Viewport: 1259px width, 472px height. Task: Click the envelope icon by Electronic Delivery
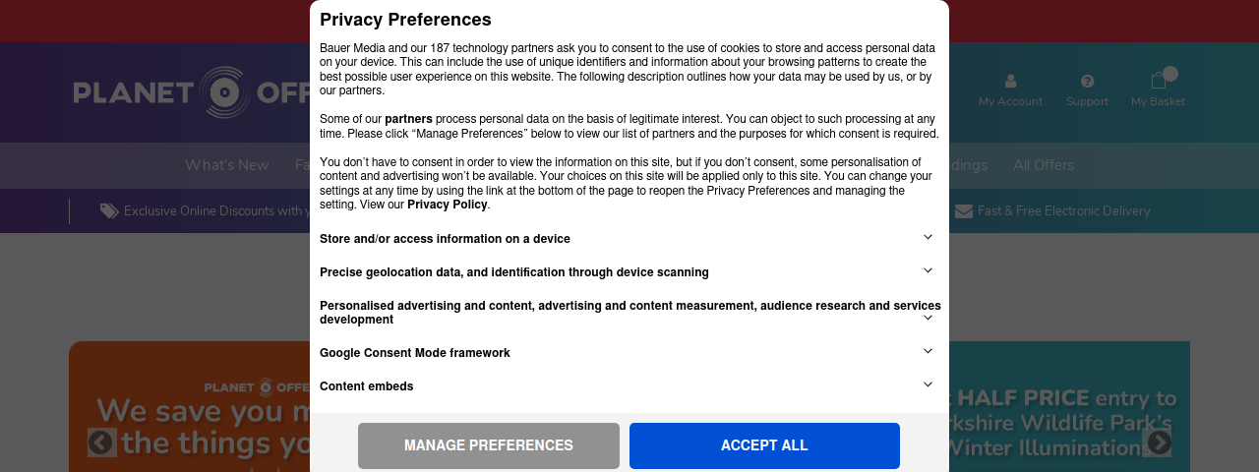(x=964, y=211)
